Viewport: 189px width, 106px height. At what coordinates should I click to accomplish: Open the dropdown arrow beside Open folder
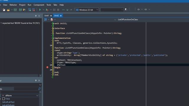12,10
